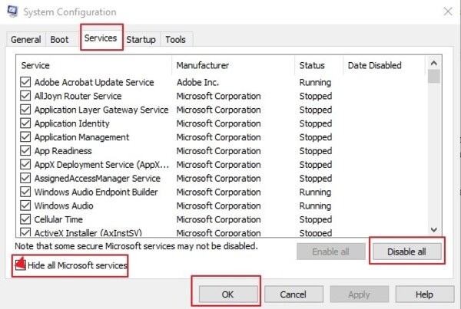Uncheck the AllJoyn Router Service checkbox
Screen dimensions: 461x309
coord(25,97)
